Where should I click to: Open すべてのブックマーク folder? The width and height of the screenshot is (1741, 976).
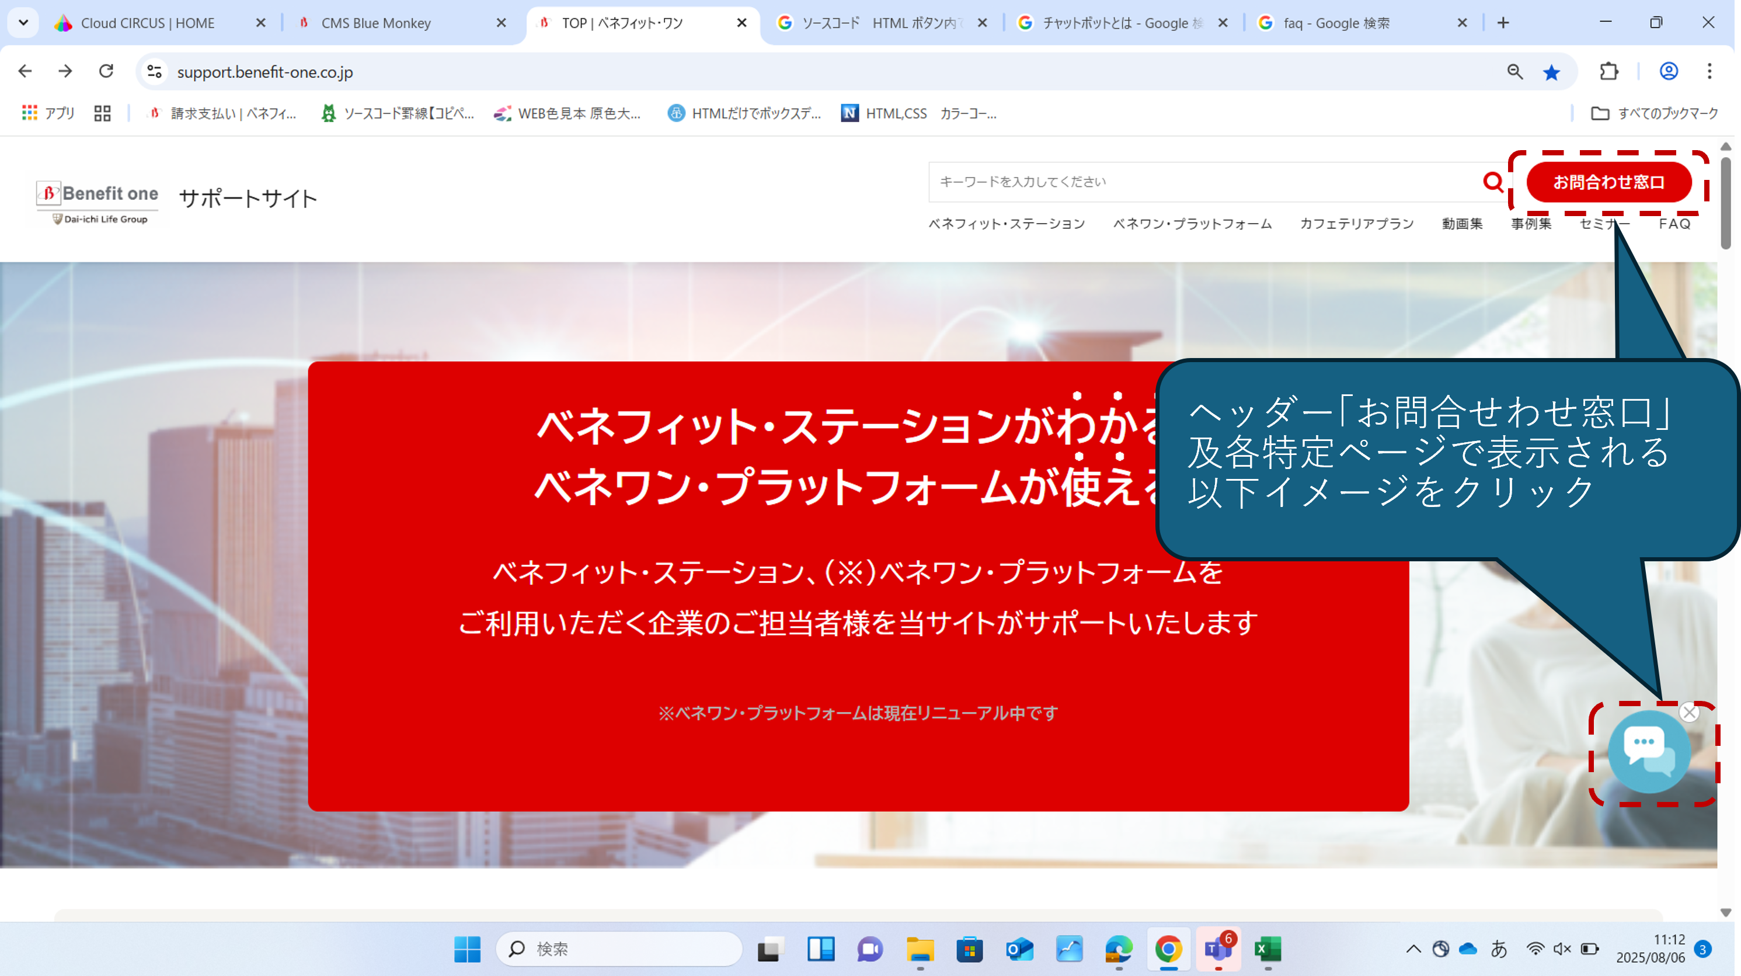(1654, 113)
